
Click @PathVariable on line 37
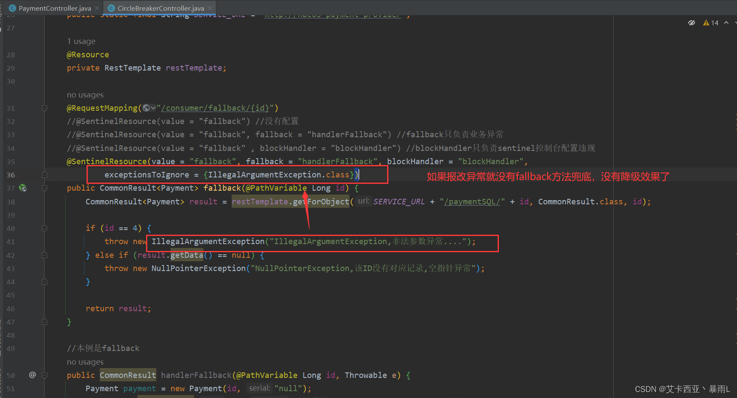coord(276,188)
